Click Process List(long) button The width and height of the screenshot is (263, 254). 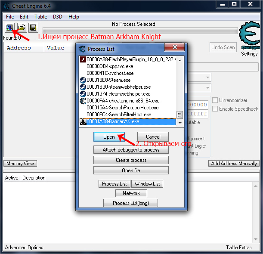(x=131, y=203)
